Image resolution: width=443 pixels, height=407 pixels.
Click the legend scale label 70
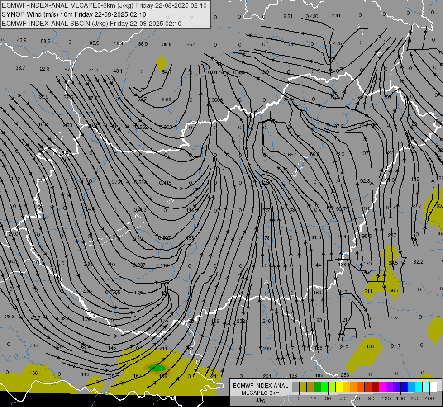357,398
